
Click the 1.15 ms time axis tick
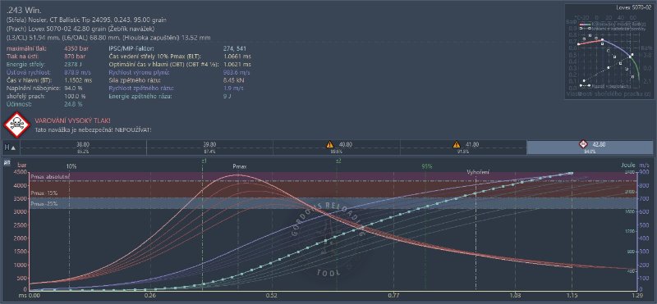click(571, 295)
